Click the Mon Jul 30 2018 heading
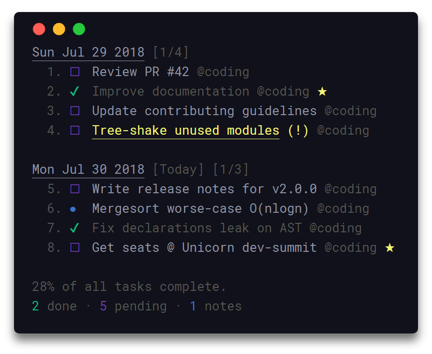Viewport: 432px width, 354px height. [x=88, y=169]
